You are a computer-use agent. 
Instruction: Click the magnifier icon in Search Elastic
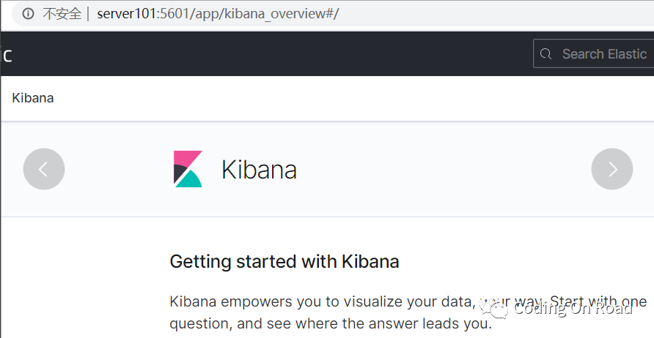click(x=545, y=54)
